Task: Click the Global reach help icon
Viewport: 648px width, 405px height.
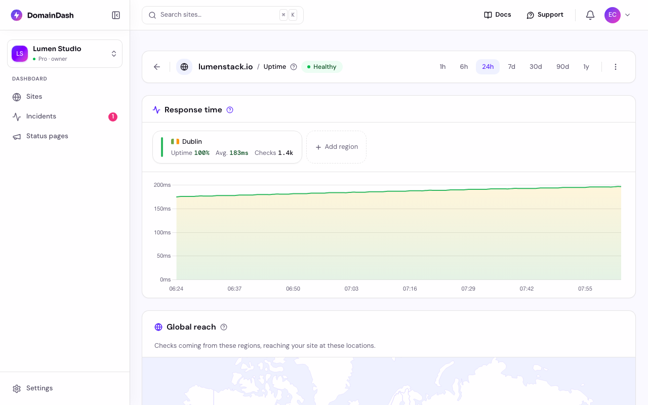Action: 224,327
